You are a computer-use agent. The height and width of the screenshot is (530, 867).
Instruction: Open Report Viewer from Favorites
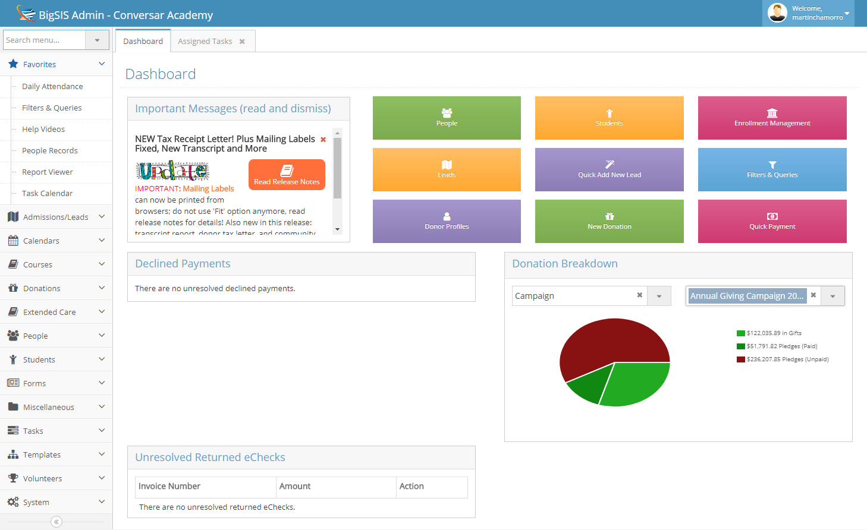pyautogui.click(x=48, y=172)
